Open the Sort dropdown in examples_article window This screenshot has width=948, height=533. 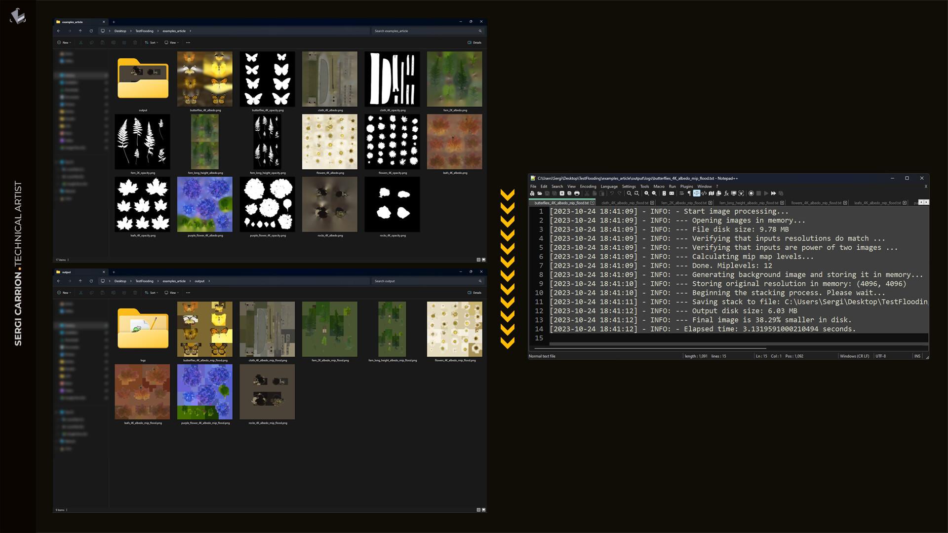150,42
